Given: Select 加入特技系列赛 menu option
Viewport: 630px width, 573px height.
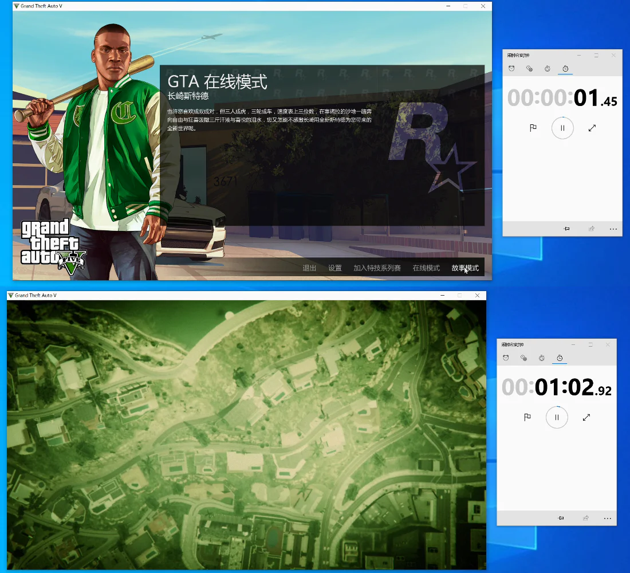Looking at the screenshot, I should click(x=377, y=268).
